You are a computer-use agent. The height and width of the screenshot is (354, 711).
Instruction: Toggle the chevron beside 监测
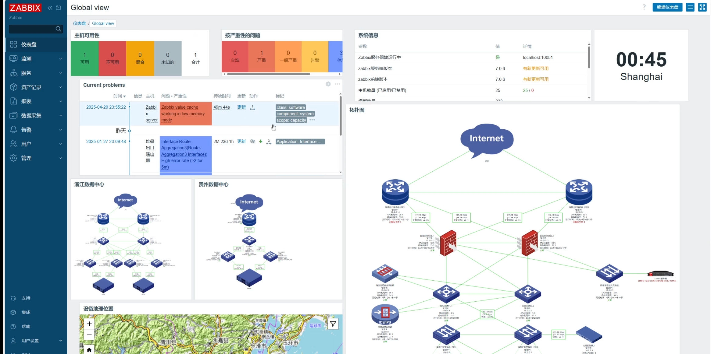(x=60, y=59)
